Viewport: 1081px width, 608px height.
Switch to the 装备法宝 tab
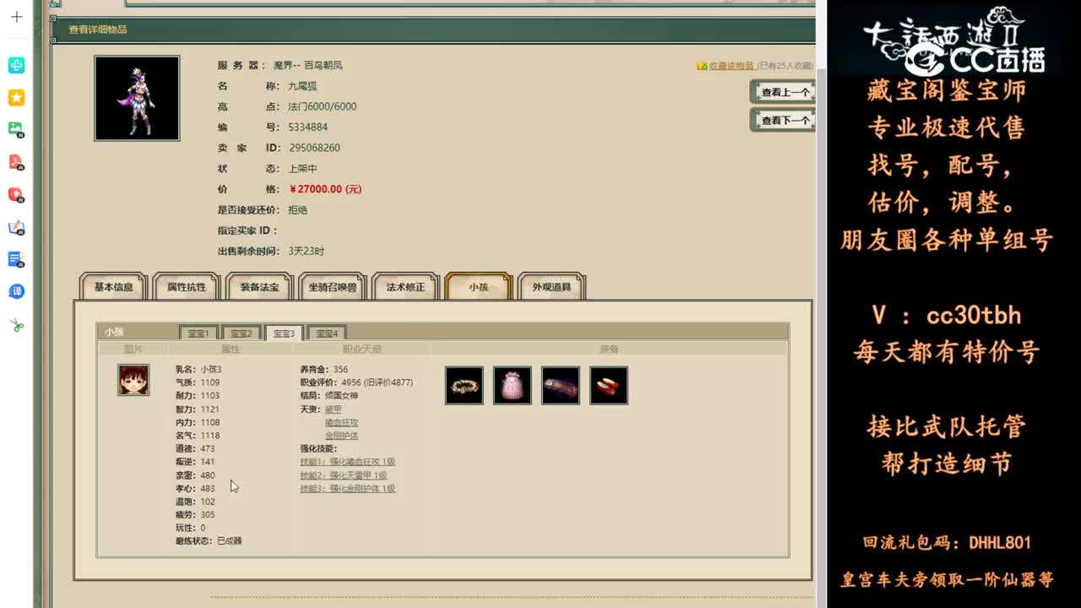click(x=258, y=287)
